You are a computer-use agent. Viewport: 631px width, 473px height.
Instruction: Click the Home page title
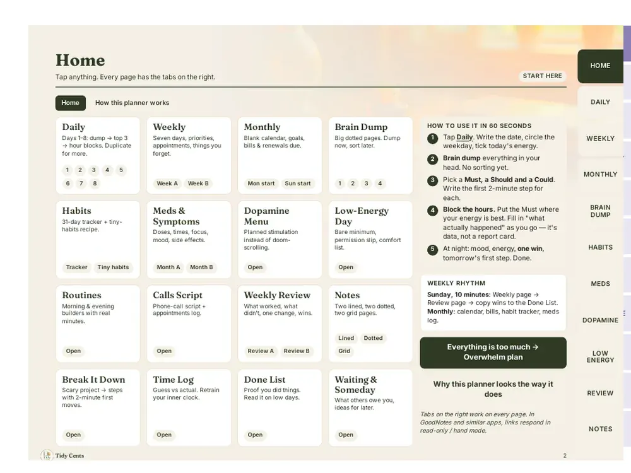(x=80, y=61)
